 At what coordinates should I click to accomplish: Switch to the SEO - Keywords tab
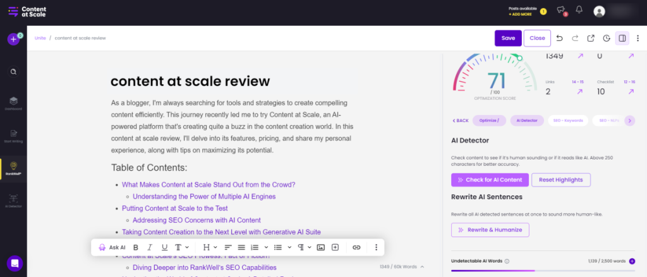(x=568, y=121)
